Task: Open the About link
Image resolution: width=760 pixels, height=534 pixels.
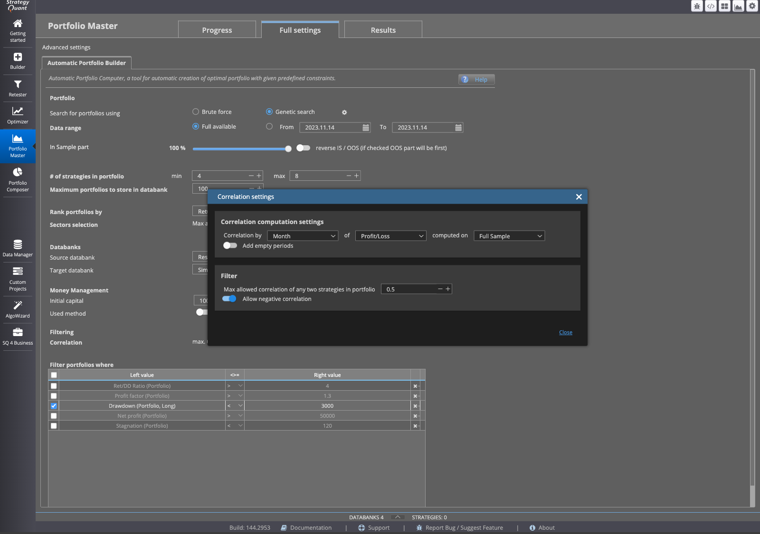Action: (x=542, y=528)
